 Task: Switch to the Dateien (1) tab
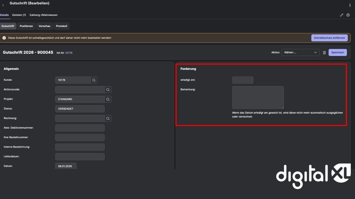(x=19, y=15)
